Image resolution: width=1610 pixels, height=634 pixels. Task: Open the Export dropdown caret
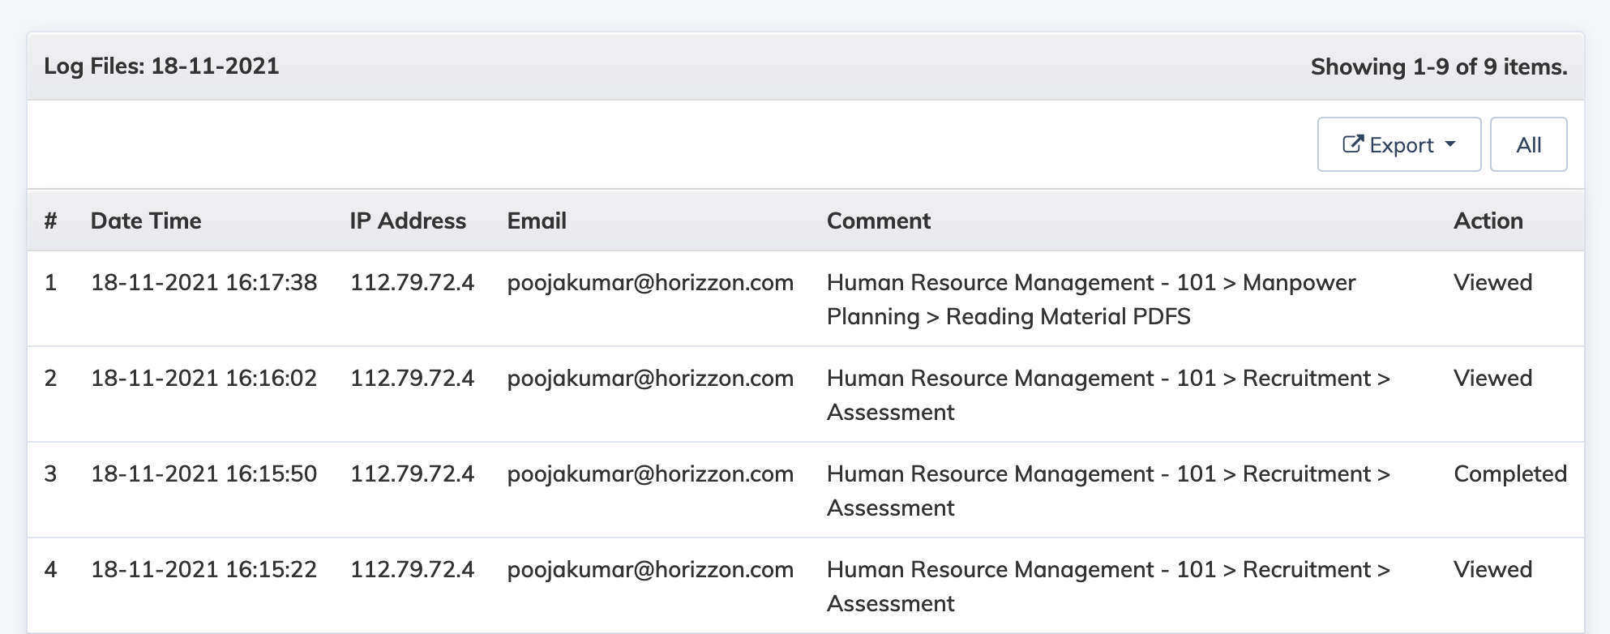1450,144
